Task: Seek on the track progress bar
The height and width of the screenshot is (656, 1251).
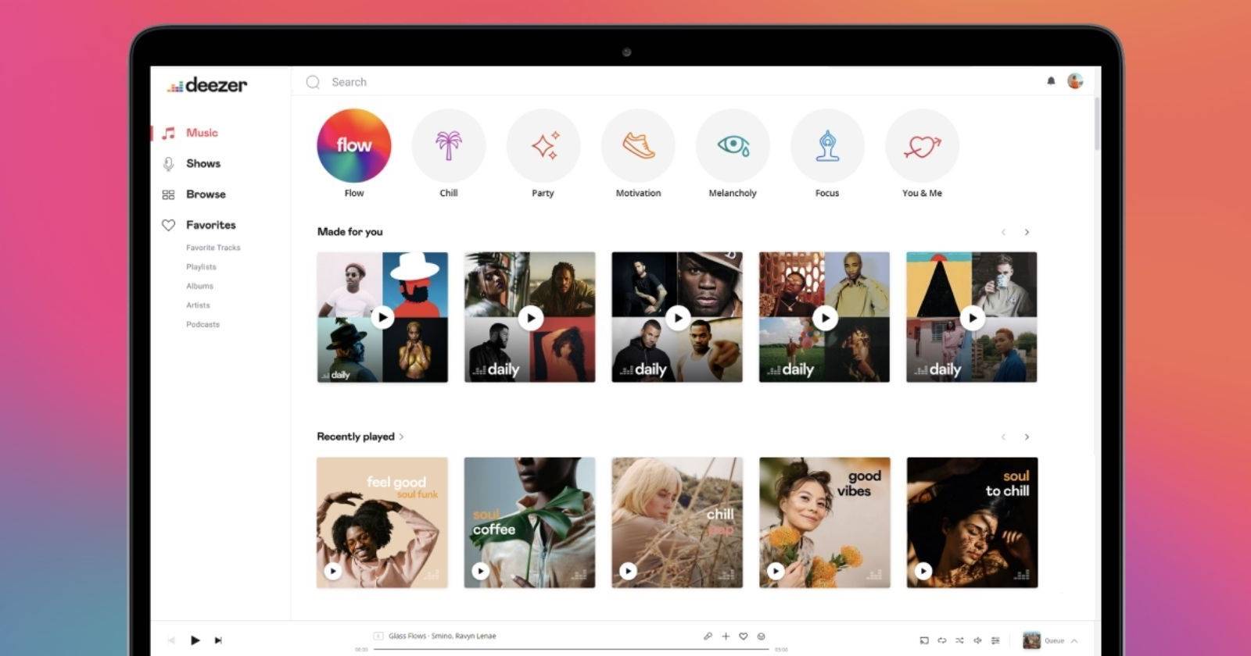Action: coord(571,649)
